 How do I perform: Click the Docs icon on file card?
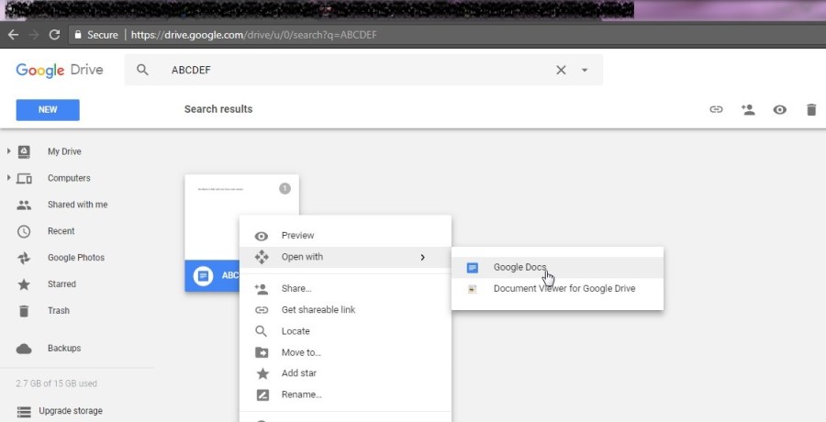[x=203, y=275]
